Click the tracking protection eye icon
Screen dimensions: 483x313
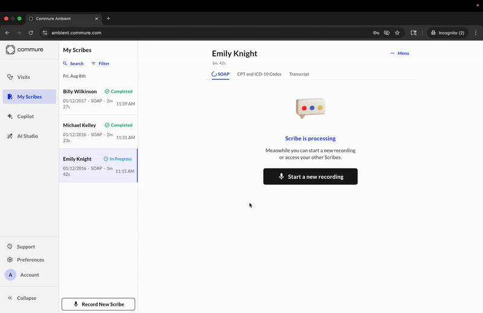point(386,33)
